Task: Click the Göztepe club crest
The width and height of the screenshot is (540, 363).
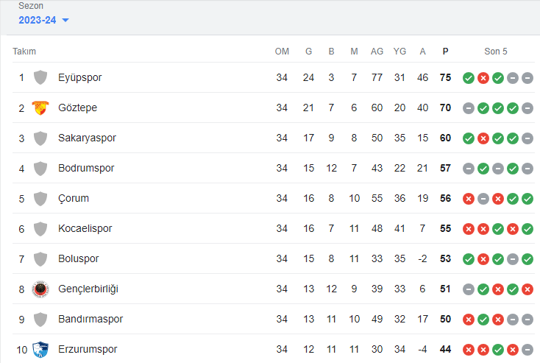Action: coord(40,108)
